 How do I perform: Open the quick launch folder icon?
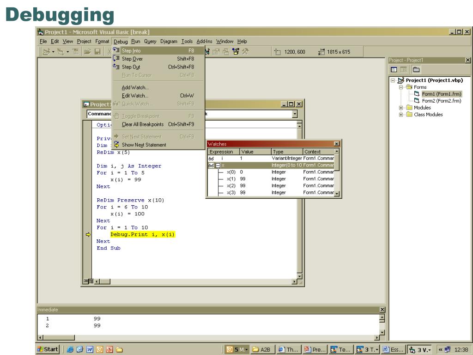click(119, 349)
